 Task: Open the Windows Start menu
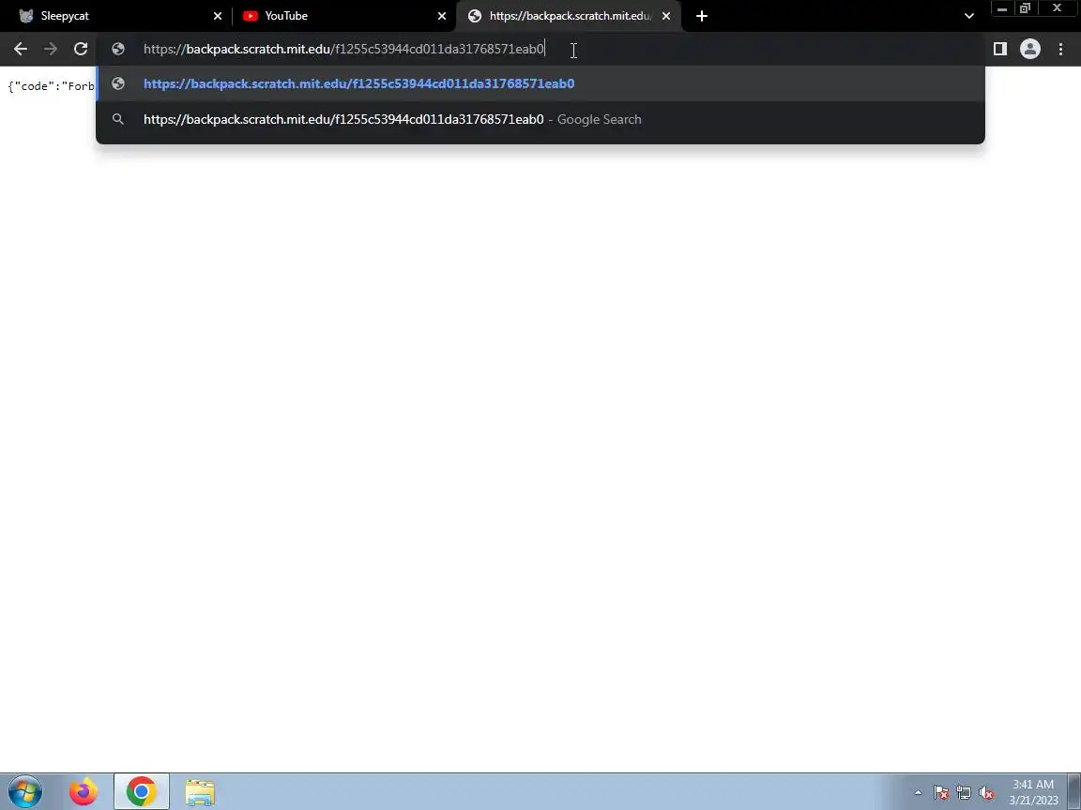pyautogui.click(x=24, y=792)
